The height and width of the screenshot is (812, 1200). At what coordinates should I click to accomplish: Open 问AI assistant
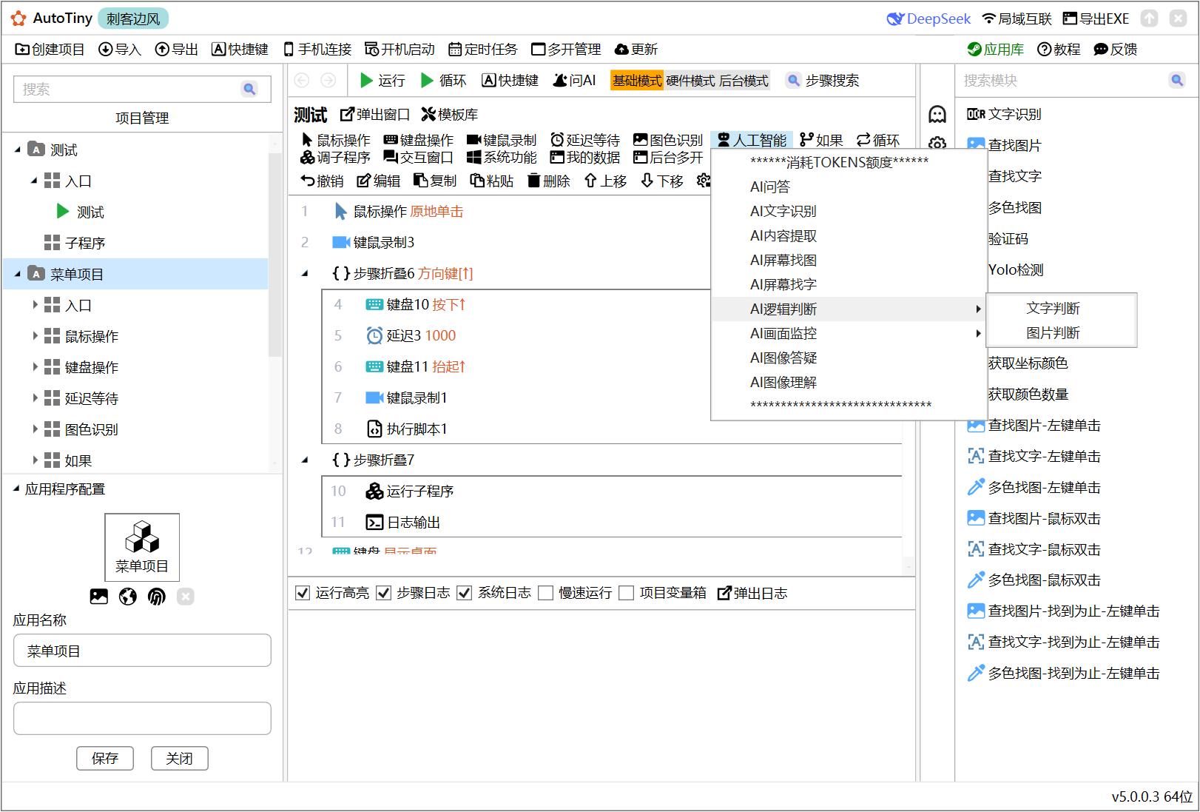pos(574,81)
